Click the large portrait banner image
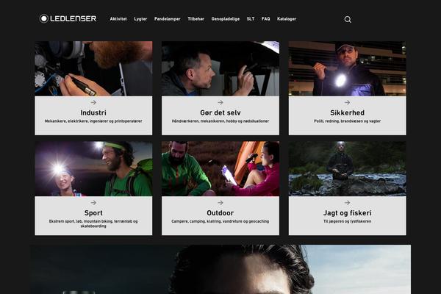The image size is (441, 294). (x=220, y=269)
